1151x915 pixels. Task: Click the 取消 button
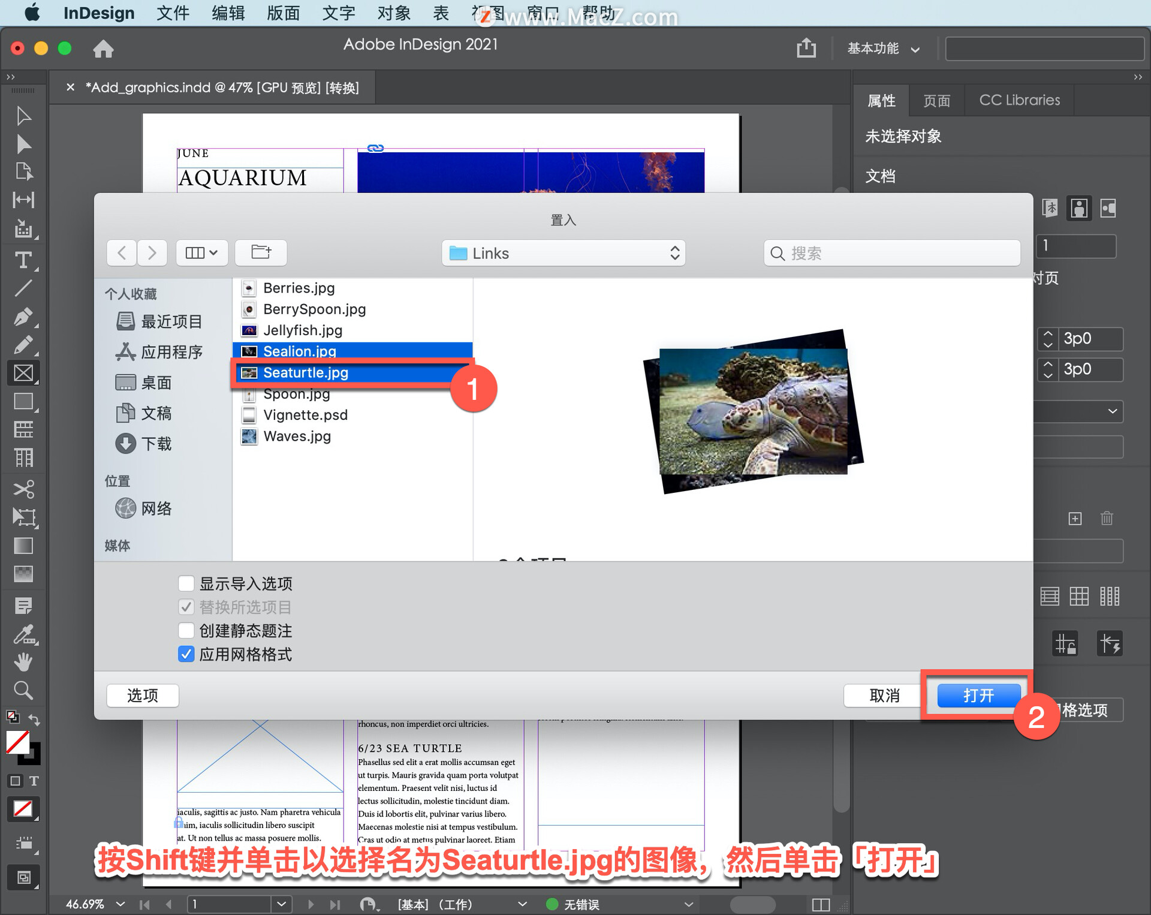885,696
